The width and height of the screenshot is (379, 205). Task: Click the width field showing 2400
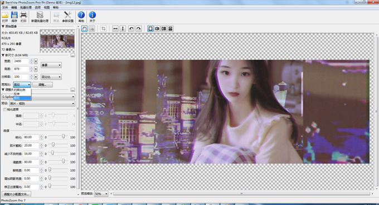(x=21, y=61)
